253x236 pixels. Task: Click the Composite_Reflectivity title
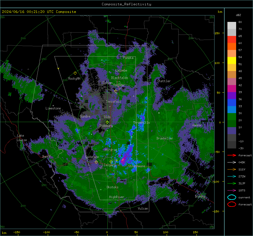126,4
